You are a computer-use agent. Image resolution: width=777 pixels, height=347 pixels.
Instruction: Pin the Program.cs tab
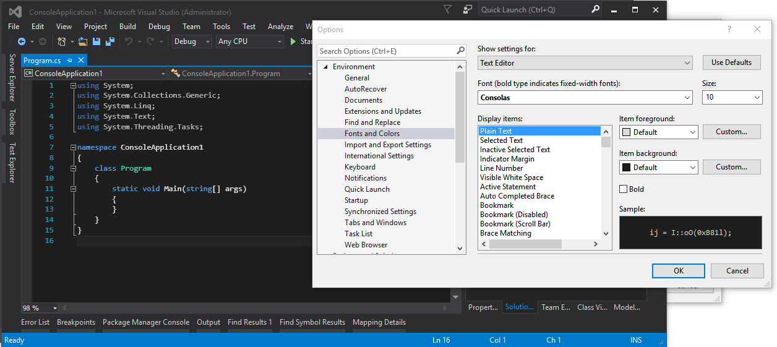coord(70,60)
